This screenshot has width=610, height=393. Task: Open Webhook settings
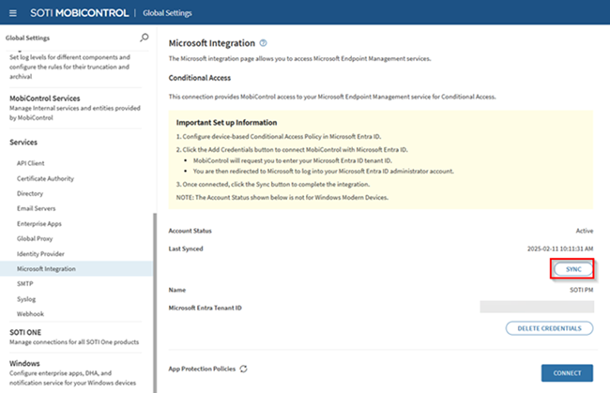(x=30, y=314)
